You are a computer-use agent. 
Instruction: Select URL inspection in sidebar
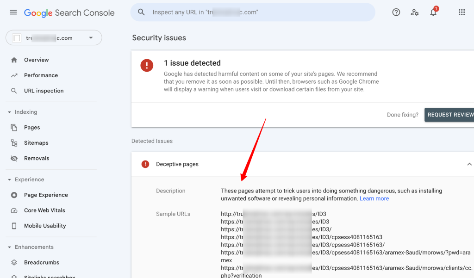click(44, 91)
